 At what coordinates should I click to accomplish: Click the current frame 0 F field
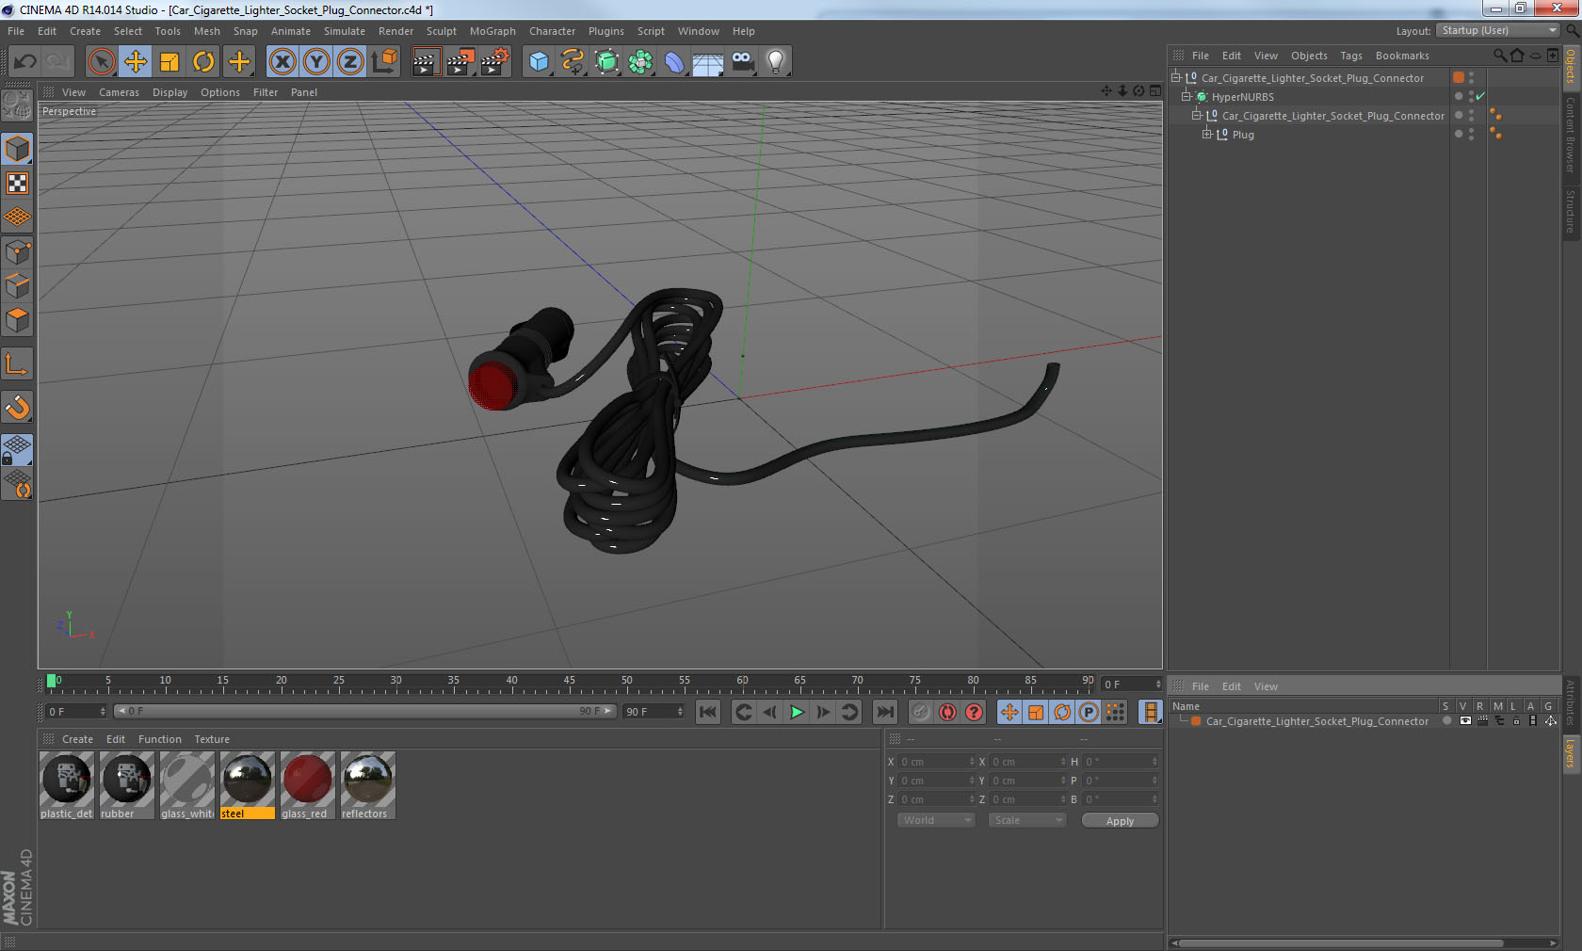tap(76, 712)
